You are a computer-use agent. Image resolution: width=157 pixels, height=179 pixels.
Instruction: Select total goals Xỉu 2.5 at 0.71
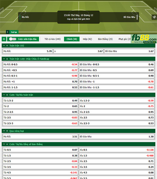[117, 161]
